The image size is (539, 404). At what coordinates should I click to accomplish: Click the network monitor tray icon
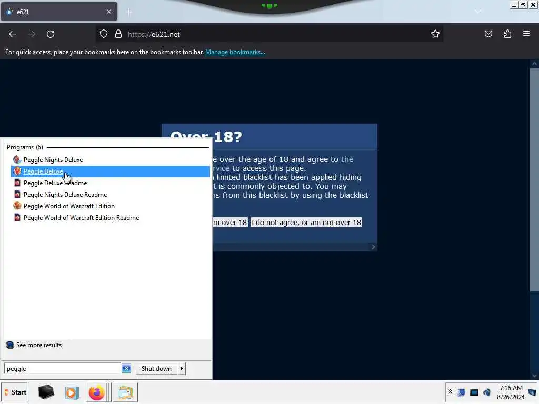coord(474,392)
